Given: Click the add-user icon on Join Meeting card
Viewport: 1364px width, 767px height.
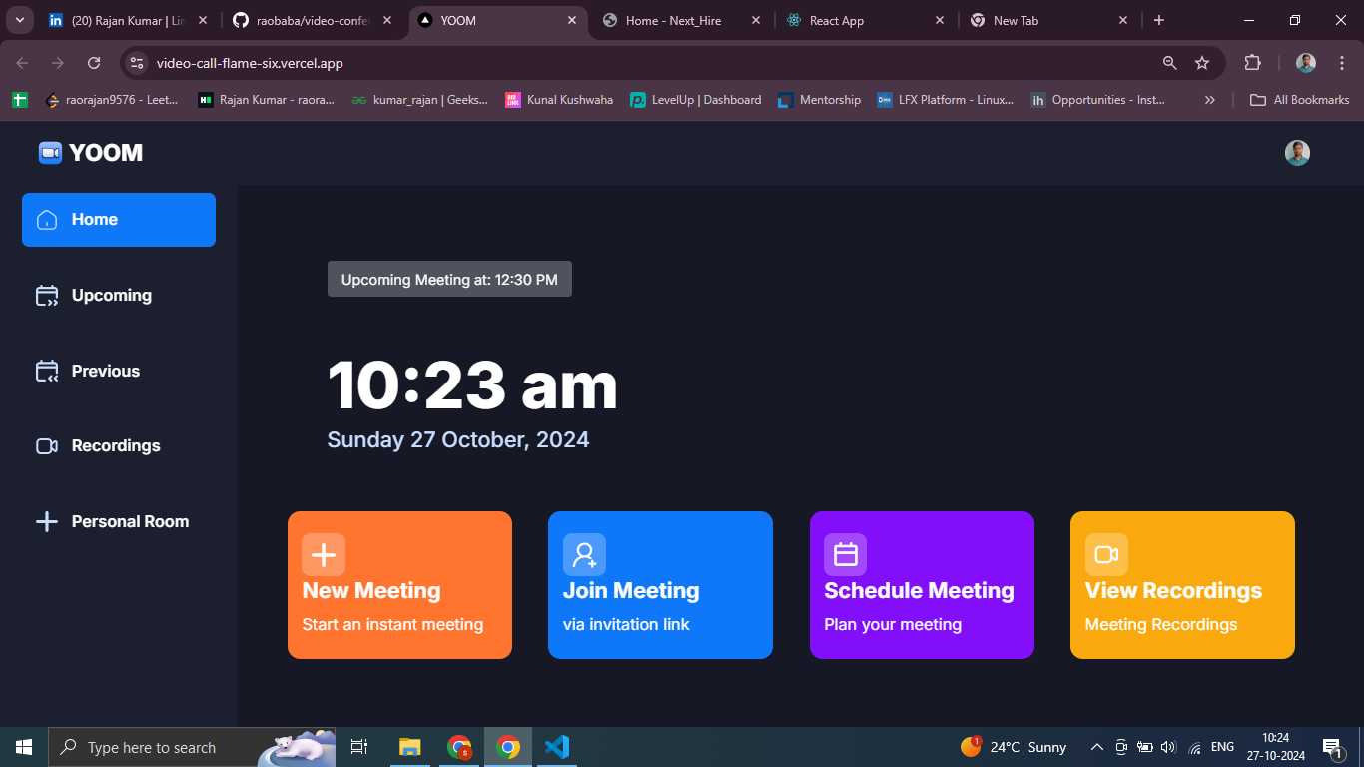Looking at the screenshot, I should click(584, 555).
